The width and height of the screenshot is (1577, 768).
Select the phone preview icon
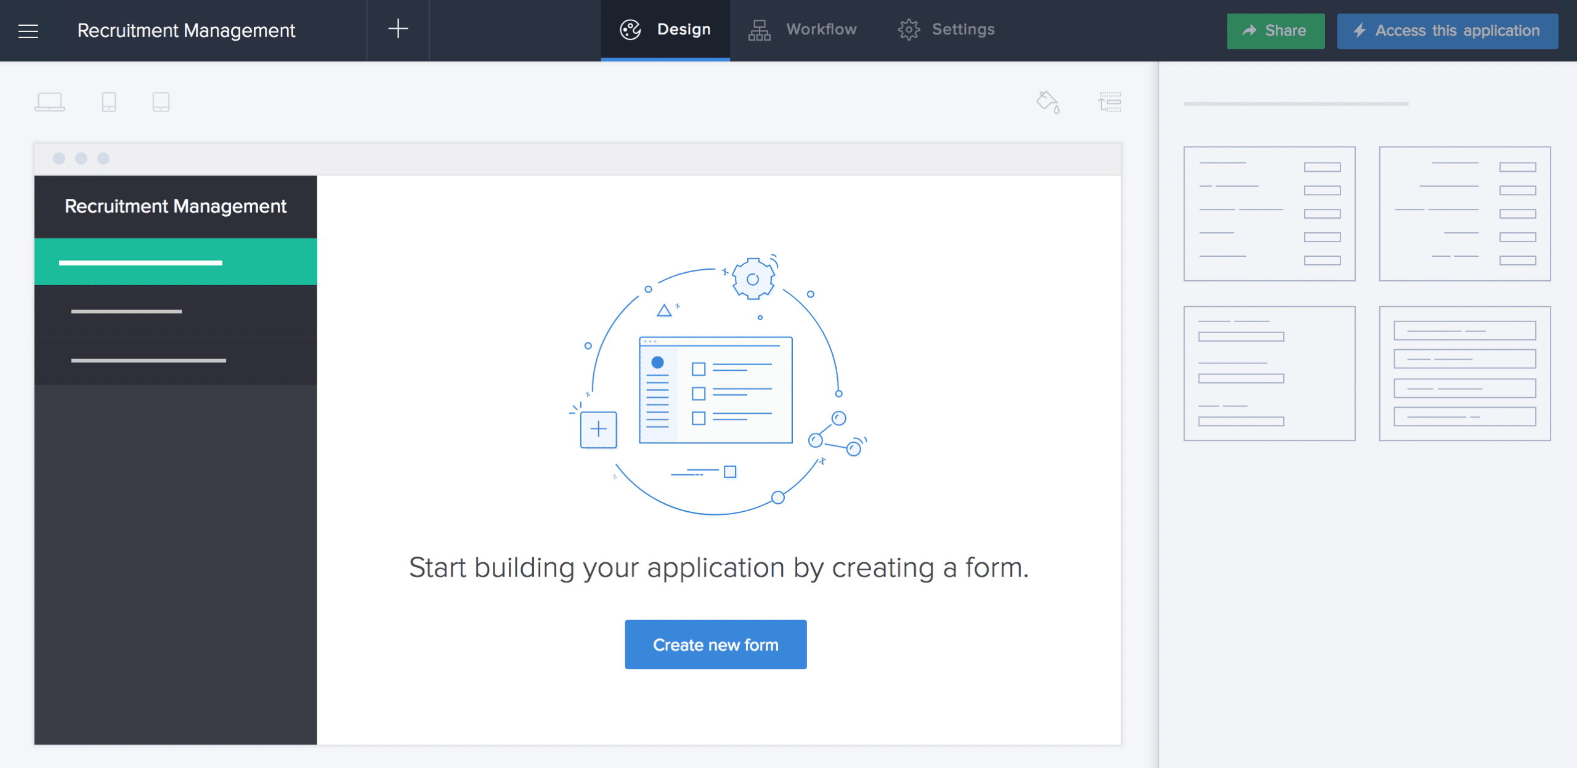(x=109, y=102)
